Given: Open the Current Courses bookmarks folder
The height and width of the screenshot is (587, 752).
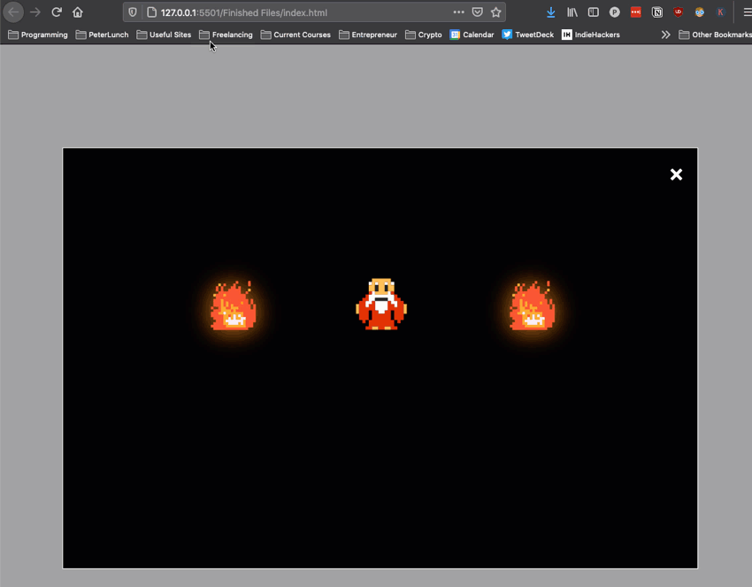Looking at the screenshot, I should coord(295,35).
